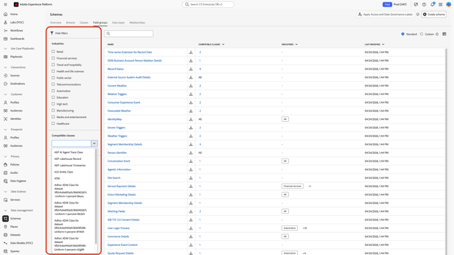Open Time-series Extension for Record Data
This screenshot has width=454, height=255.
coord(130,52)
